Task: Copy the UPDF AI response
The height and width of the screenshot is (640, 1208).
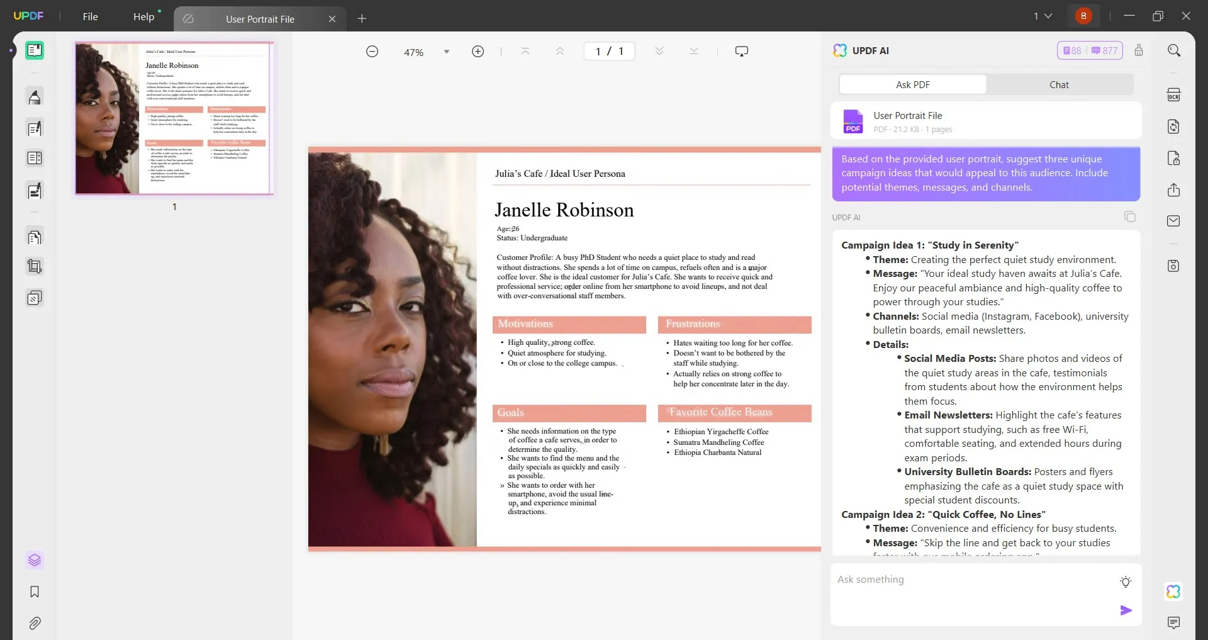Action: click(1130, 216)
